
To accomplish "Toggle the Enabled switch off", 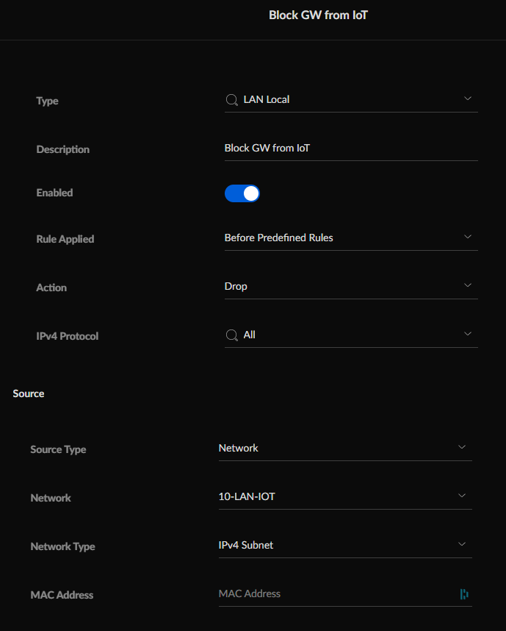I will tap(242, 193).
